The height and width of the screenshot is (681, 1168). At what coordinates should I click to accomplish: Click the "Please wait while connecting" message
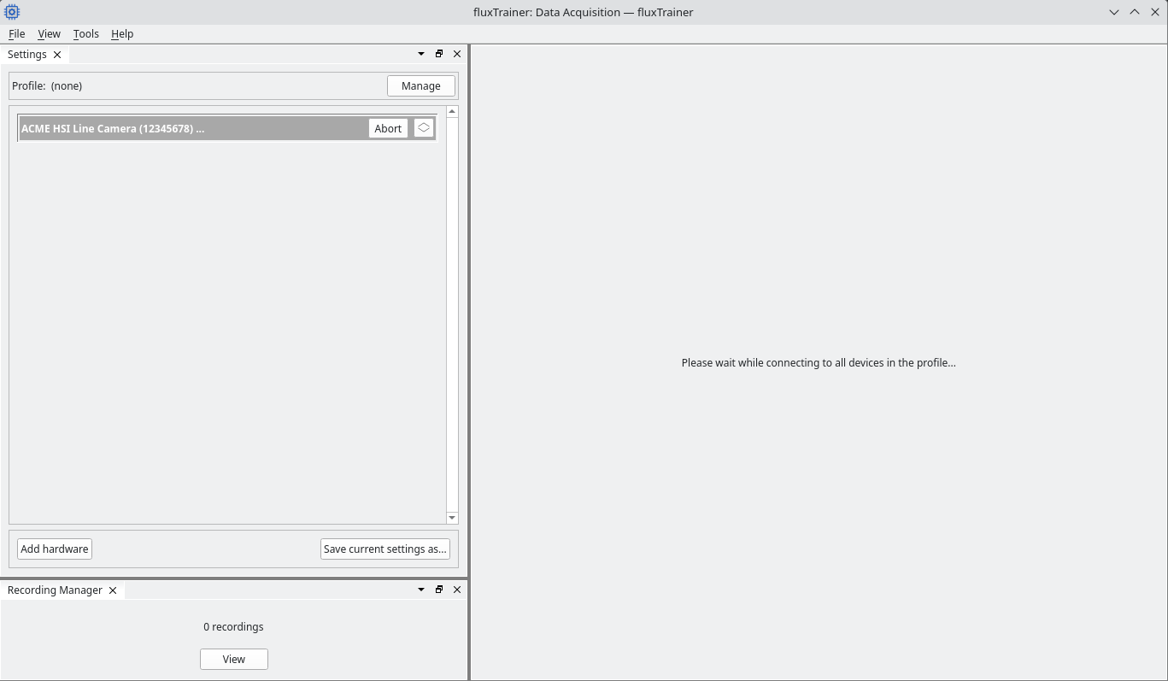(819, 362)
